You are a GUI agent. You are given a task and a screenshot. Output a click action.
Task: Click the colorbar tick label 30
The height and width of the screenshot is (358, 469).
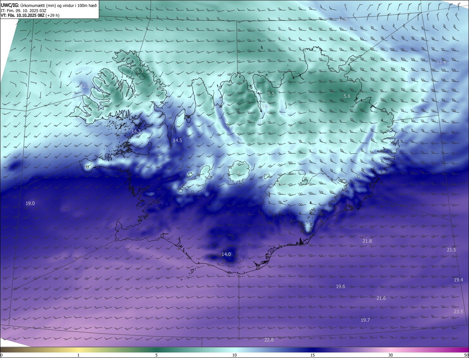391,355
